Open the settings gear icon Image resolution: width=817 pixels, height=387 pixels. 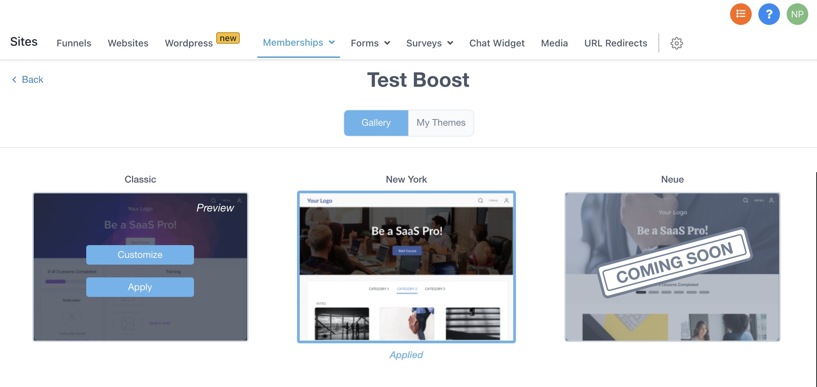coord(676,43)
